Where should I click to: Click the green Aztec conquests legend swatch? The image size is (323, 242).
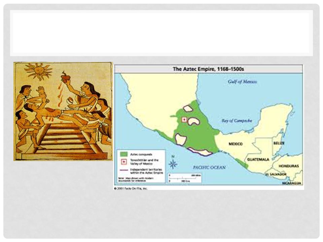[x=124, y=154]
